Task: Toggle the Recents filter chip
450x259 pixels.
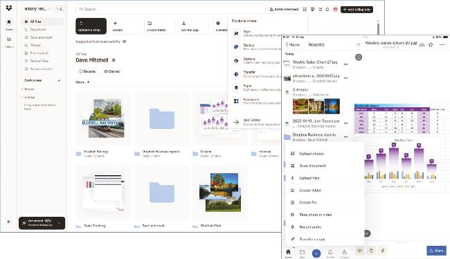Action: tap(87, 71)
